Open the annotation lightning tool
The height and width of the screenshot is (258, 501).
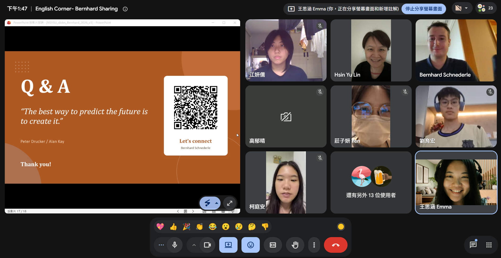pyautogui.click(x=207, y=203)
